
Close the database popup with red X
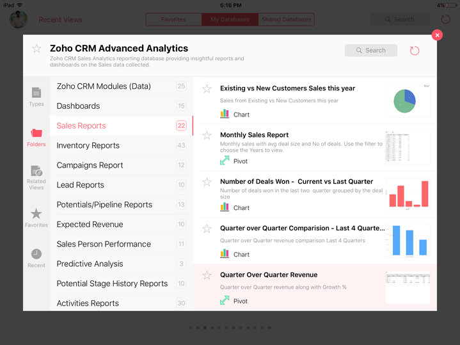437,35
